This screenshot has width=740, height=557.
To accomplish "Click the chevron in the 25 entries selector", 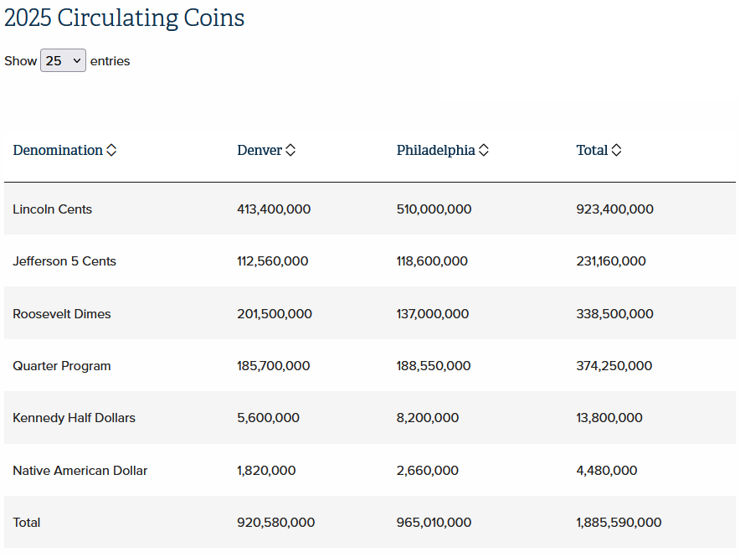I will tap(77, 61).
